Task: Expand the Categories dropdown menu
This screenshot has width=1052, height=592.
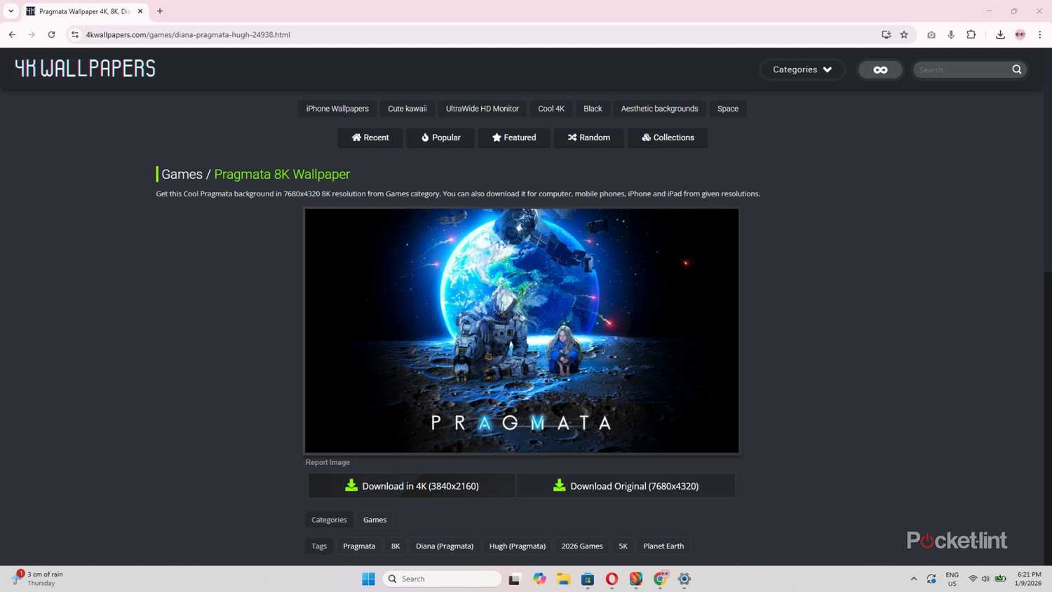Action: (802, 69)
